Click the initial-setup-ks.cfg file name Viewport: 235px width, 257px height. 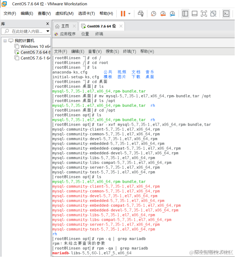[75, 77]
